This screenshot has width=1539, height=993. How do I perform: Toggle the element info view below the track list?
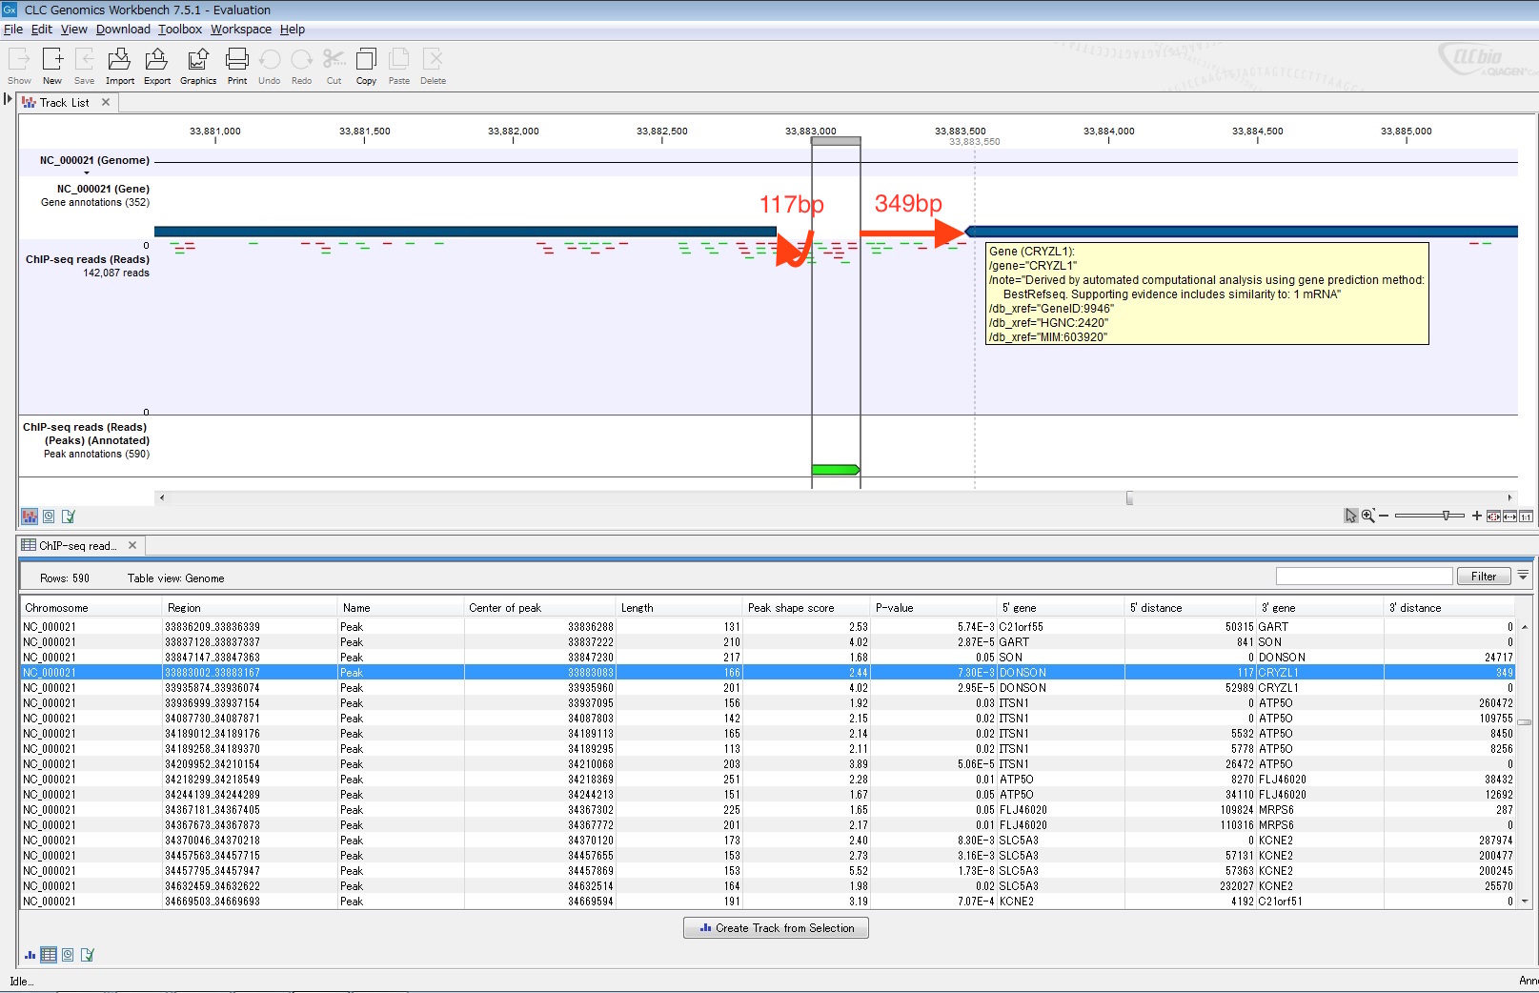tap(68, 517)
